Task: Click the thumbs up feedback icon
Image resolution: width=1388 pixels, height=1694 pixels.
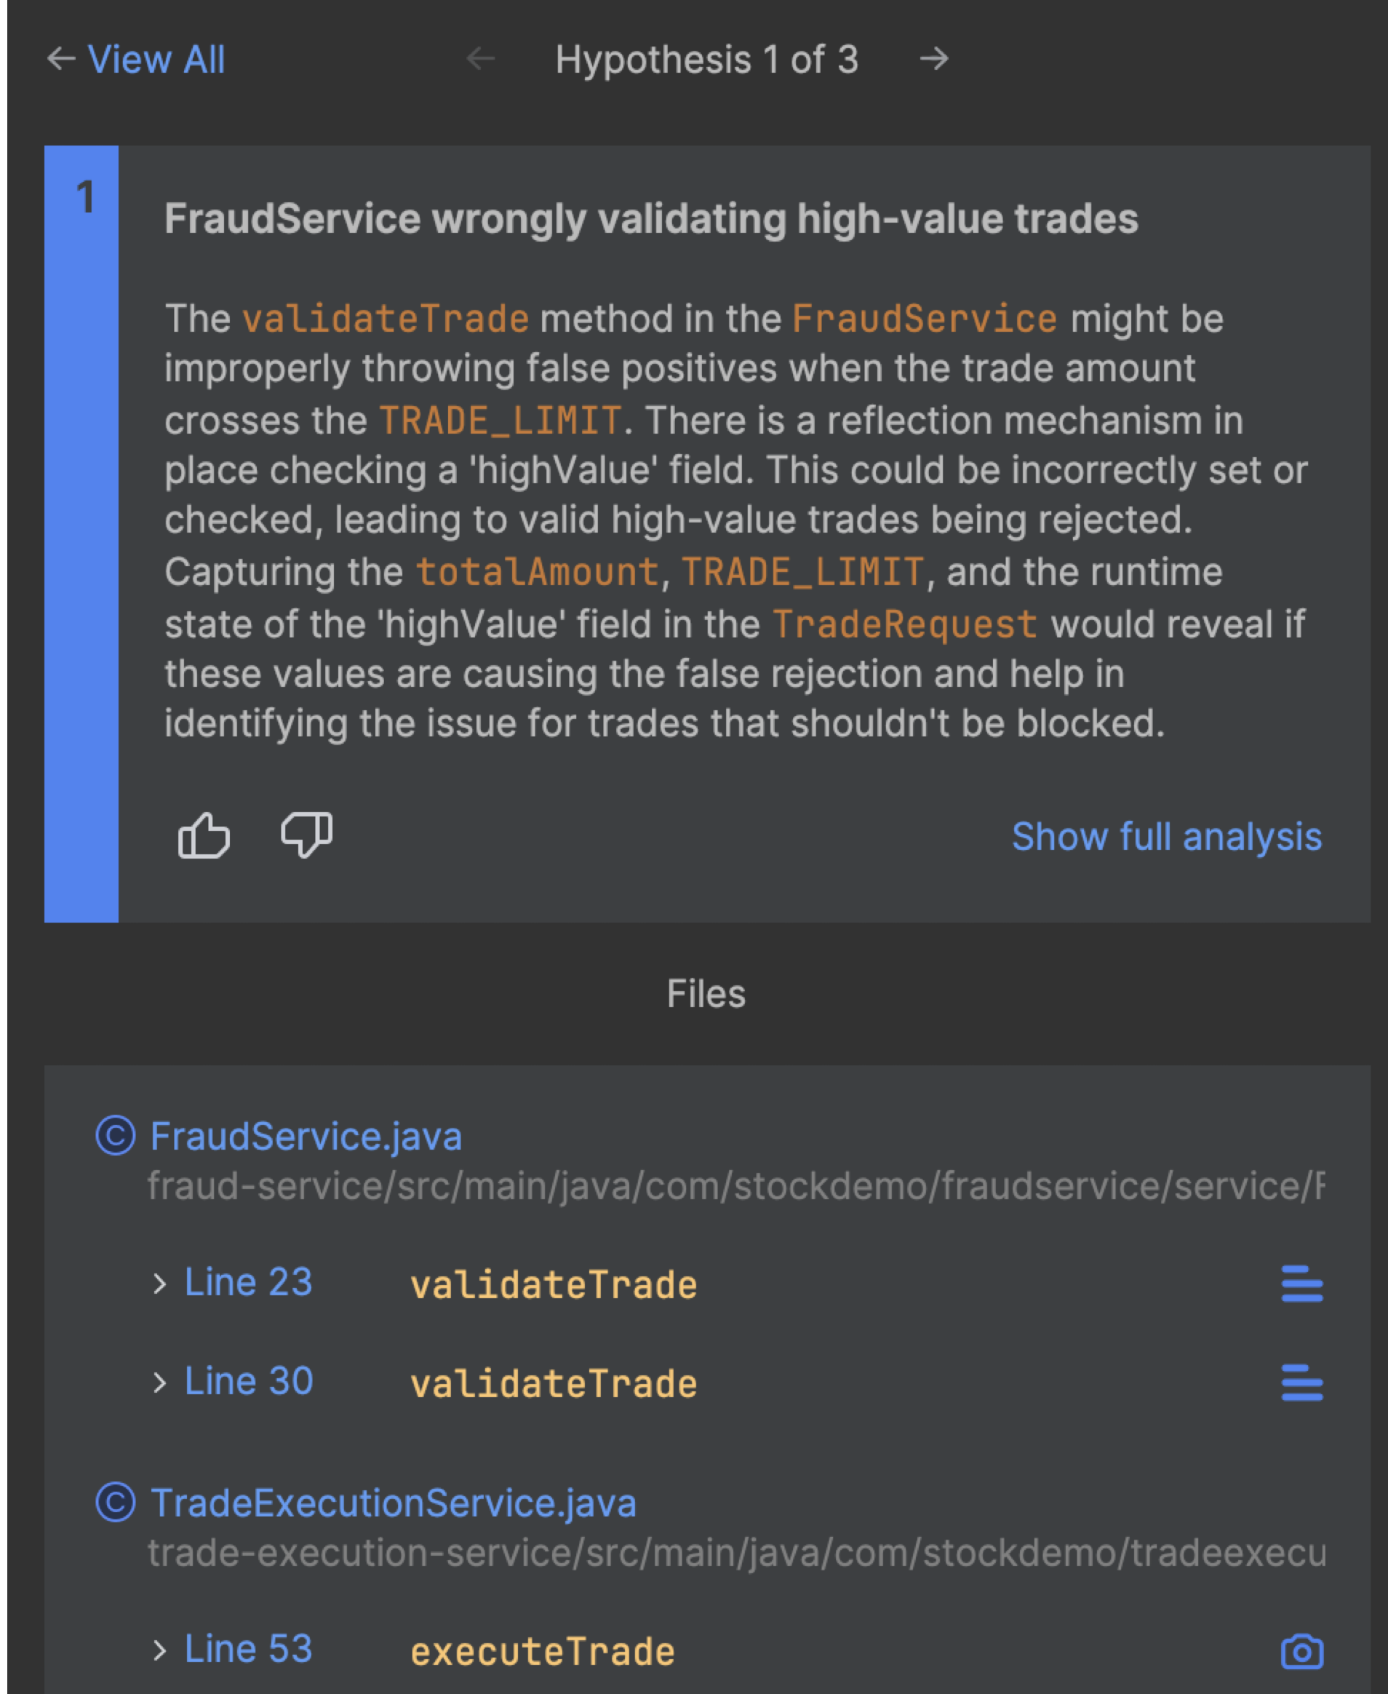Action: (x=204, y=836)
